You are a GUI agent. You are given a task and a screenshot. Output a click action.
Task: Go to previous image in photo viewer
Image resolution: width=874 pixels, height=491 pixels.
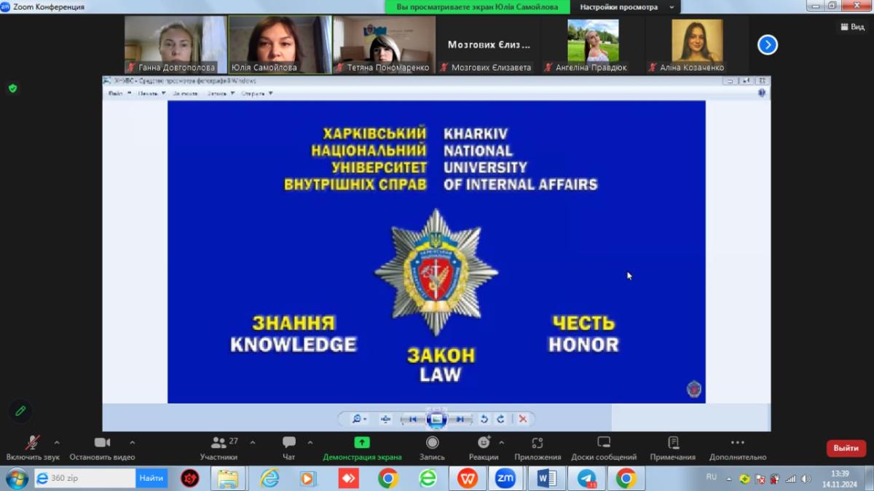413,419
